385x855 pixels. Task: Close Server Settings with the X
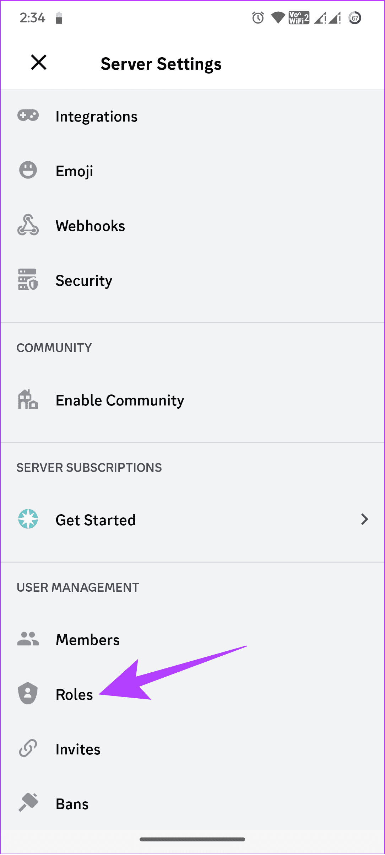coord(39,63)
